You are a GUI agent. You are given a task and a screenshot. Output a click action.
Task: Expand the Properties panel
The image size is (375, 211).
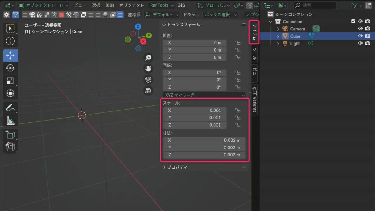tap(164, 167)
